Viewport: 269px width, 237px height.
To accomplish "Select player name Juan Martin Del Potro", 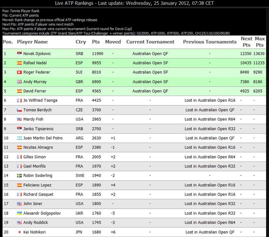I will pyautogui.click(x=43, y=138).
